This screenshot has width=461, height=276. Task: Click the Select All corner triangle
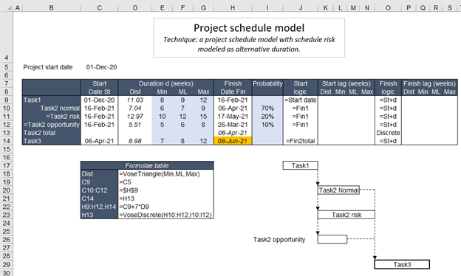[10, 8]
